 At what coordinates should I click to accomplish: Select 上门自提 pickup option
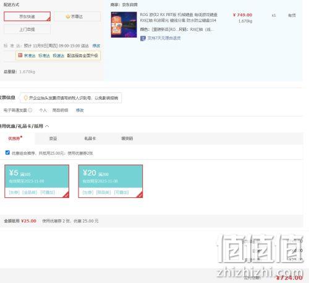pos(27,30)
